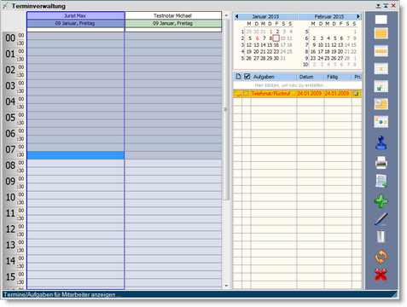This screenshot has width=407, height=307.
Task: Click Datum cell 24.01.2009 in Telefonat row
Action: click(x=310, y=94)
